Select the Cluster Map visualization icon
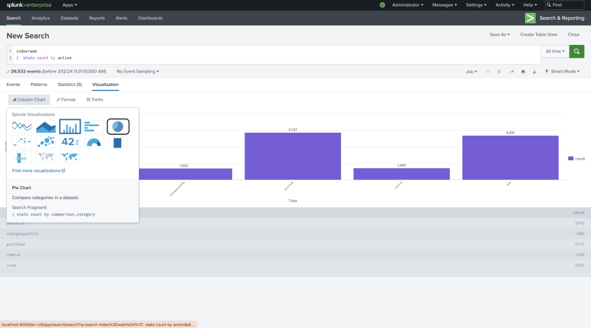 click(46, 157)
